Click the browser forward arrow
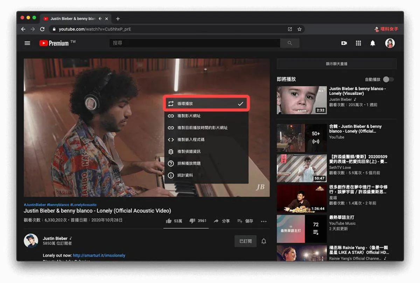This screenshot has height=283, width=420. (x=33, y=29)
